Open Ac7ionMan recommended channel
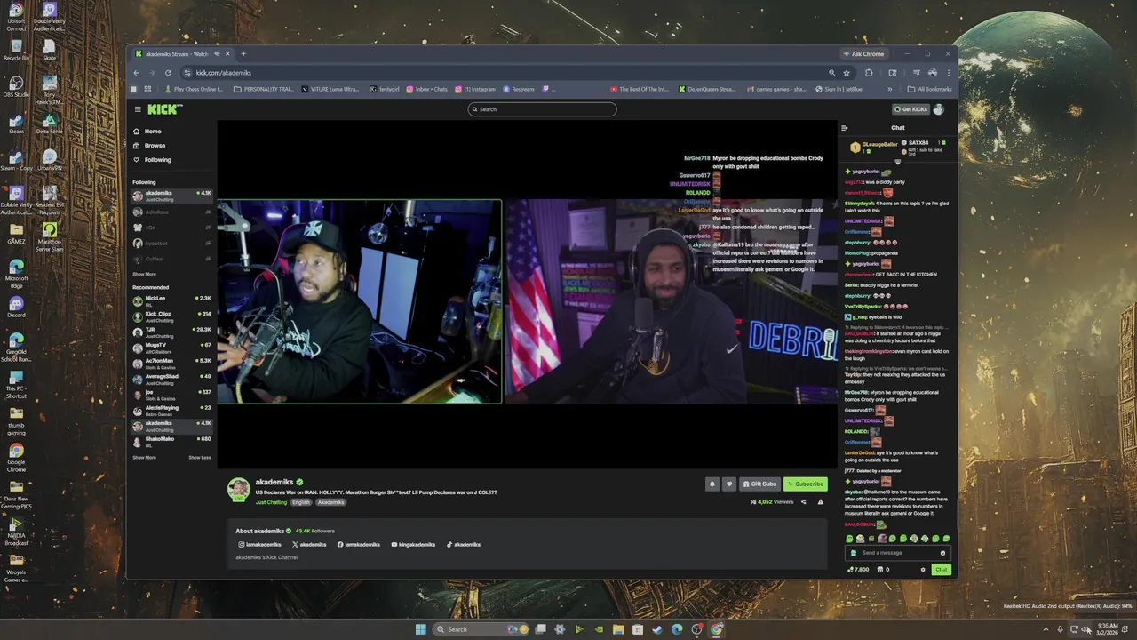1137x640 pixels. click(x=171, y=364)
